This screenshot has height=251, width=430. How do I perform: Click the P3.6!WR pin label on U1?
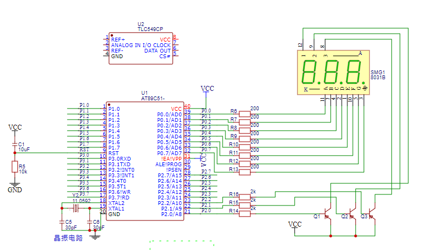click(119, 192)
